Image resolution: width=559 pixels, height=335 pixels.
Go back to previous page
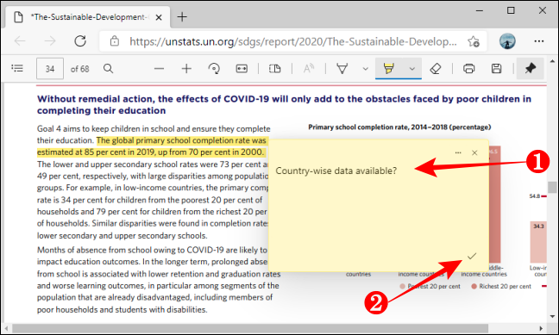(20, 41)
